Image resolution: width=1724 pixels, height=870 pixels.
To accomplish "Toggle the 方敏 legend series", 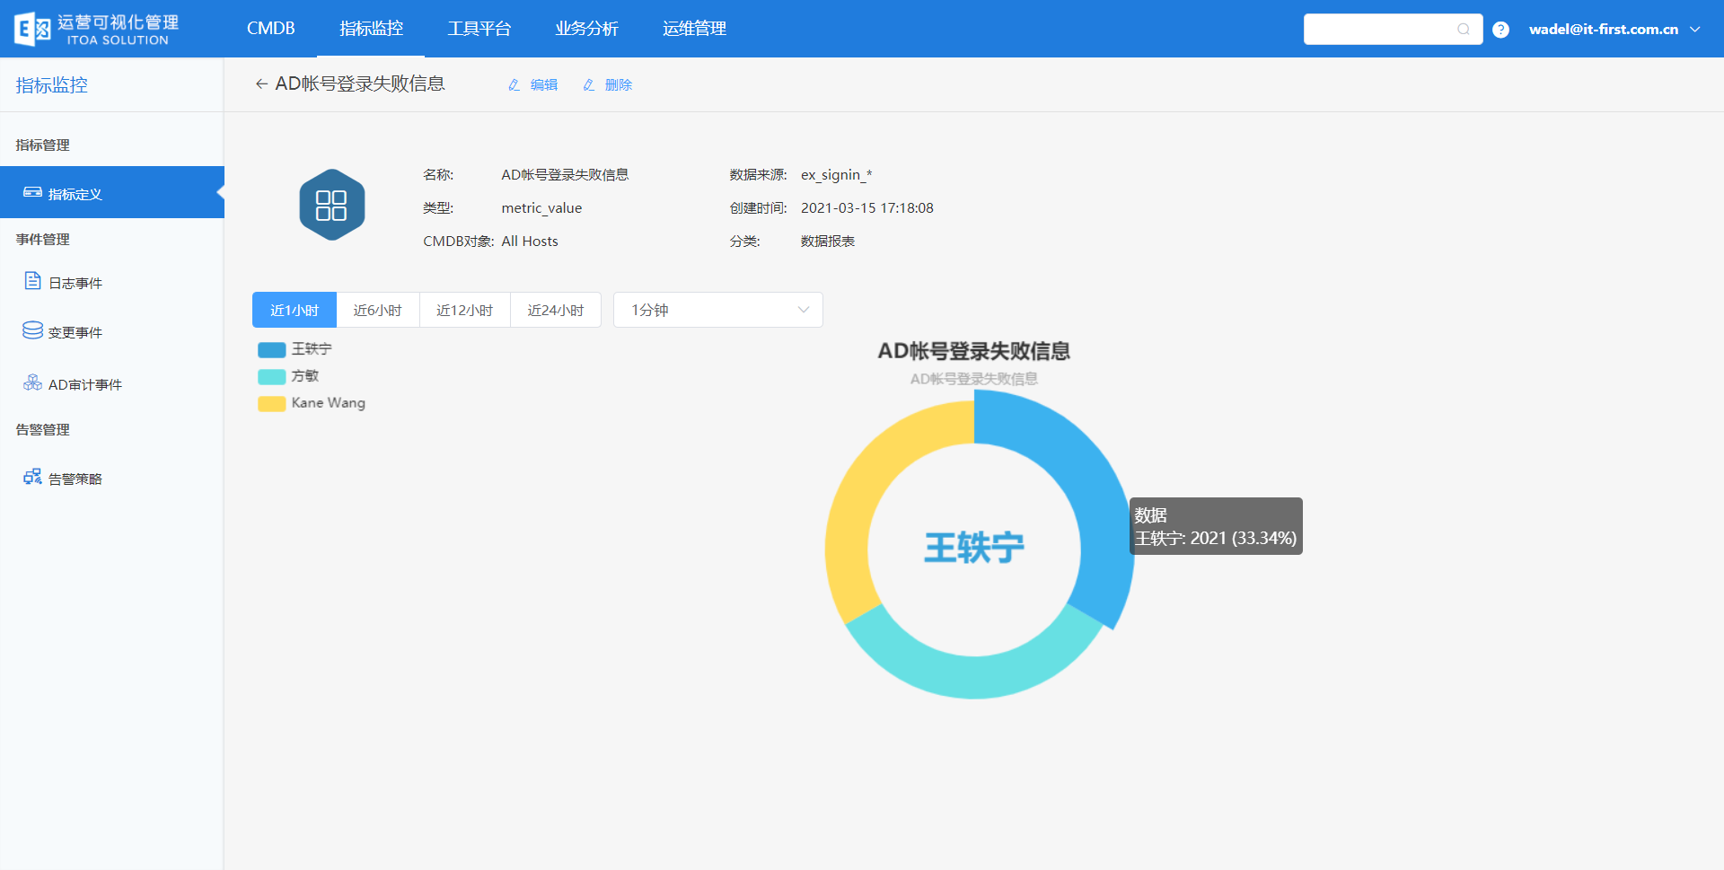I will click(x=288, y=376).
